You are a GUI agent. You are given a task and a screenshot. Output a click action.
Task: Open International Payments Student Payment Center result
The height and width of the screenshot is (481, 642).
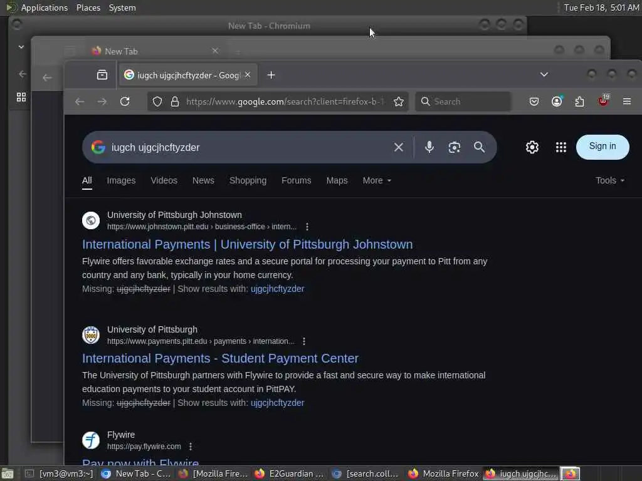[220, 358]
